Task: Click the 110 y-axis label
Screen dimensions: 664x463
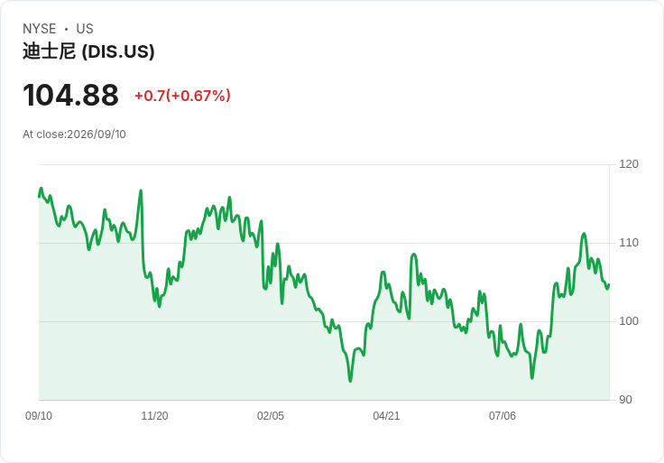Action: [x=629, y=243]
